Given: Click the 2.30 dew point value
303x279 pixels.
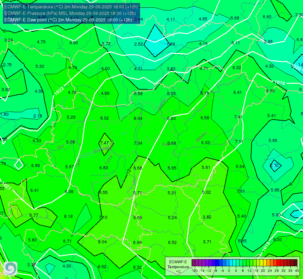Looking at the screenshot, I should [274, 165].
